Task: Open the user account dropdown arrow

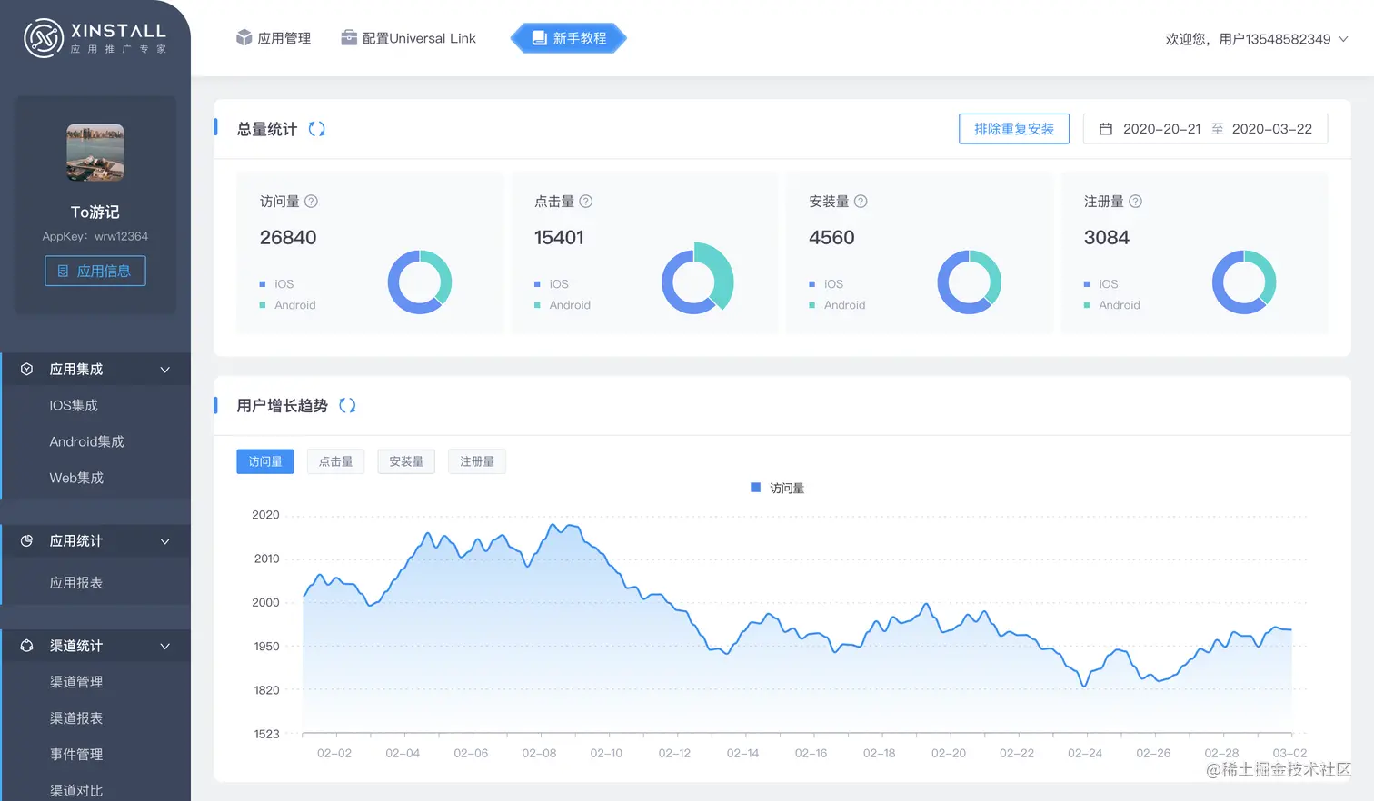Action: (x=1343, y=39)
